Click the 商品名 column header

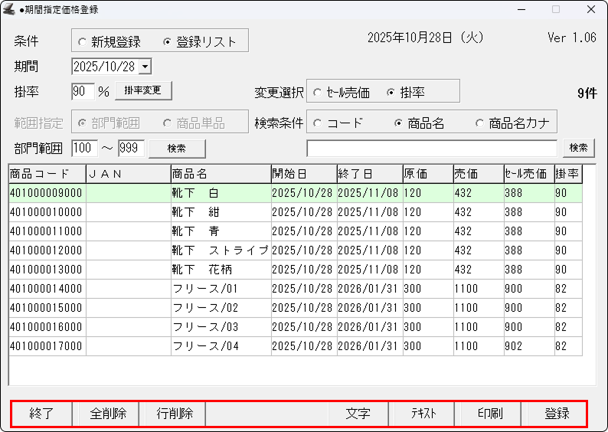point(221,174)
